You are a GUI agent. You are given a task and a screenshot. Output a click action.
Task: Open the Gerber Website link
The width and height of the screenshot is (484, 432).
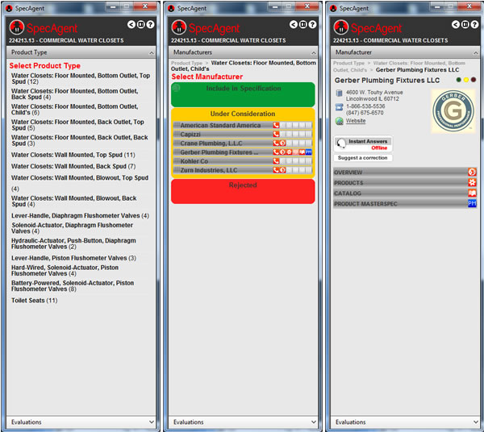pyautogui.click(x=356, y=121)
